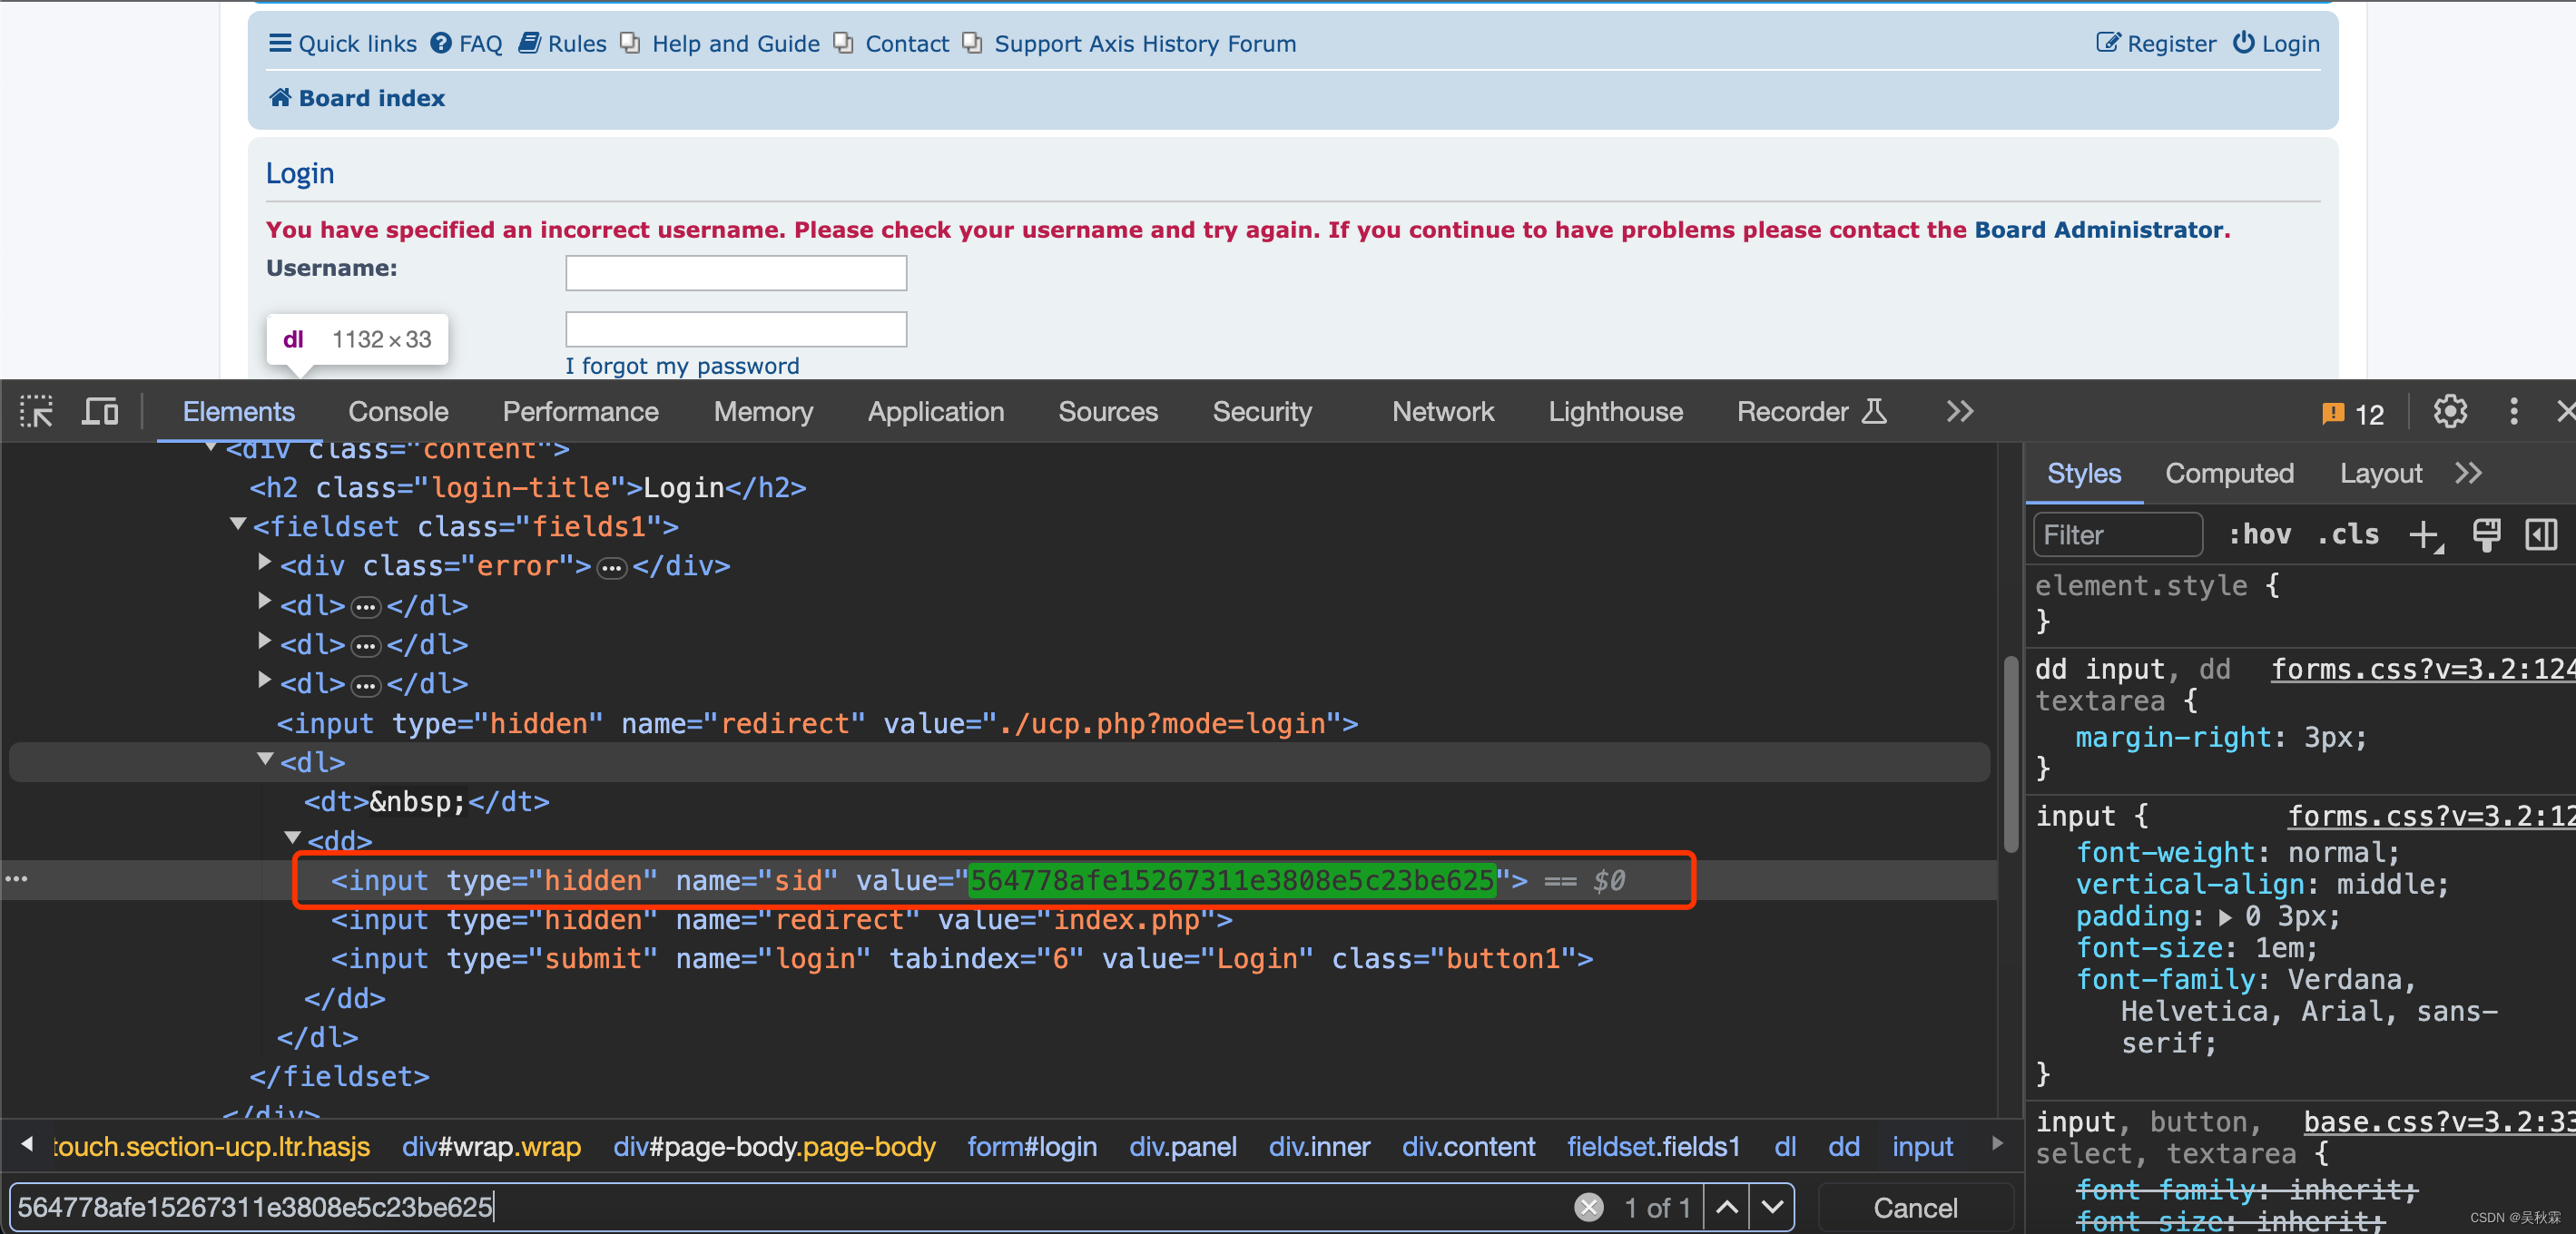Activate the inspect element picker icon
This screenshot has width=2576, height=1234.
coord(37,412)
